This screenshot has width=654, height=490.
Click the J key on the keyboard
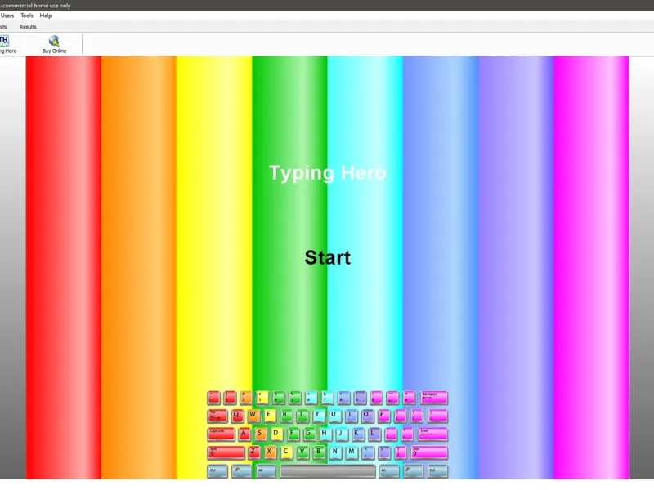coord(341,434)
